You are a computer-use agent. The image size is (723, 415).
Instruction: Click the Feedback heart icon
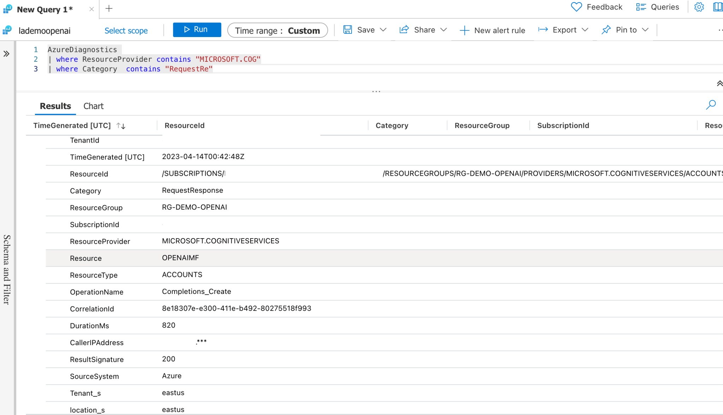pyautogui.click(x=576, y=7)
